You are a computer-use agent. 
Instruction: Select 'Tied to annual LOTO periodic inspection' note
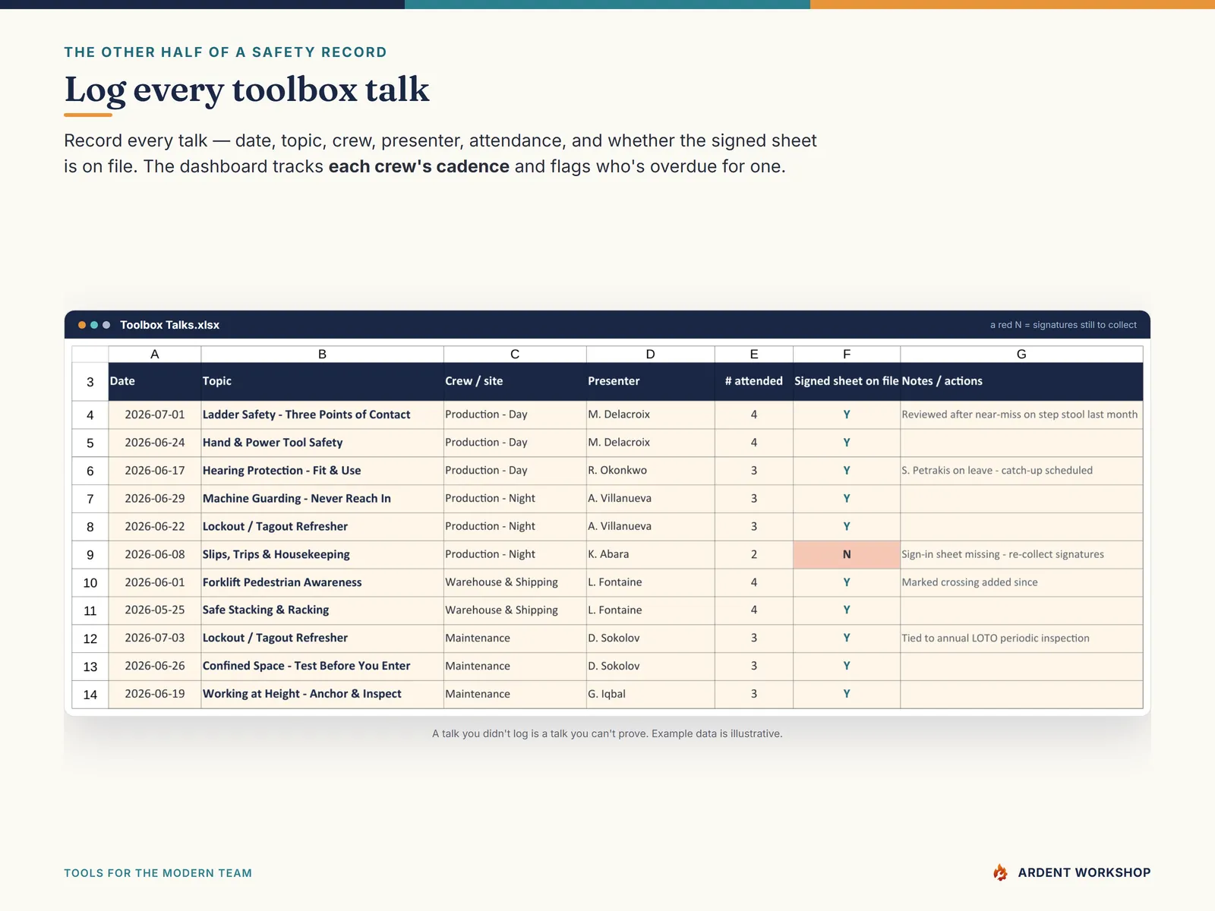tap(1021, 638)
